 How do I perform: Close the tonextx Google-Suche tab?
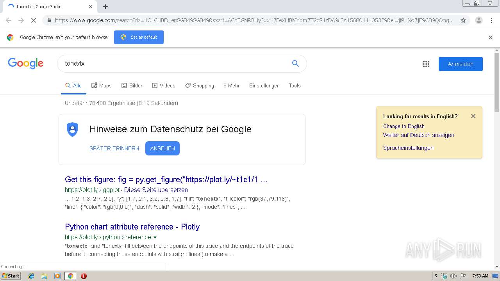point(91,7)
